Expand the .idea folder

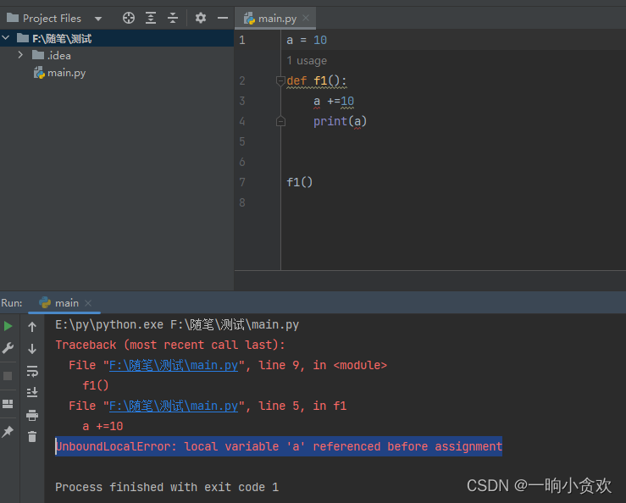click(x=21, y=55)
